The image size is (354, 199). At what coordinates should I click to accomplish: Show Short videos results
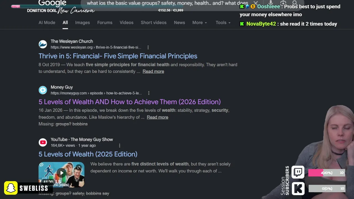tap(153, 23)
